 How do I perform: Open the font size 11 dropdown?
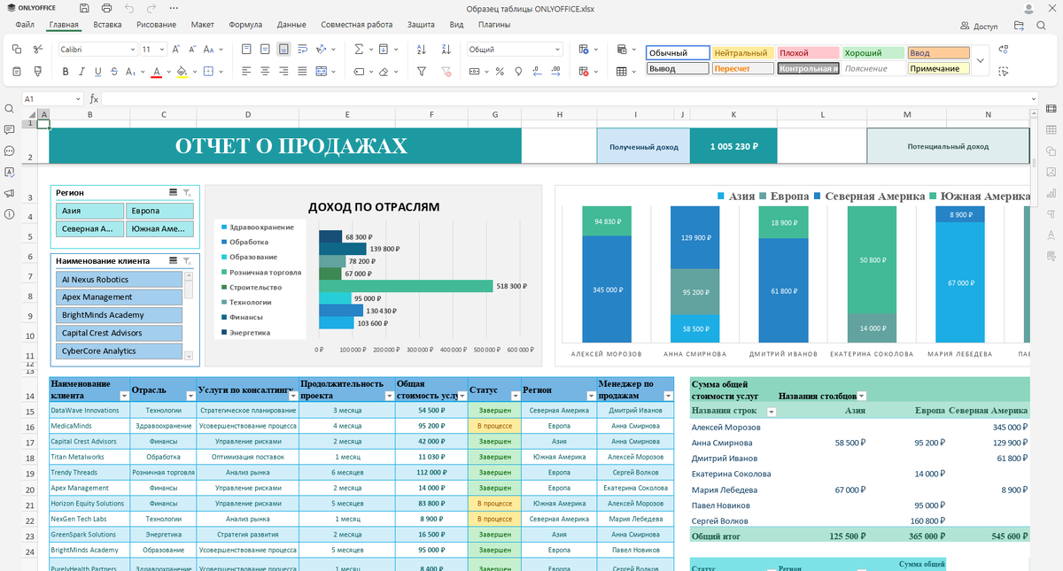[161, 50]
